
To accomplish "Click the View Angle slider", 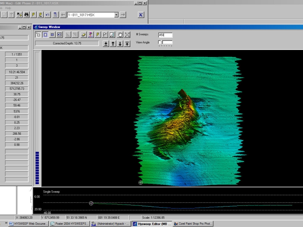I will (166, 42).
